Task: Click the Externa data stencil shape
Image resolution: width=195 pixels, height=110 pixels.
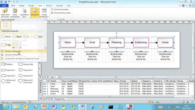Action: (x=26, y=64)
